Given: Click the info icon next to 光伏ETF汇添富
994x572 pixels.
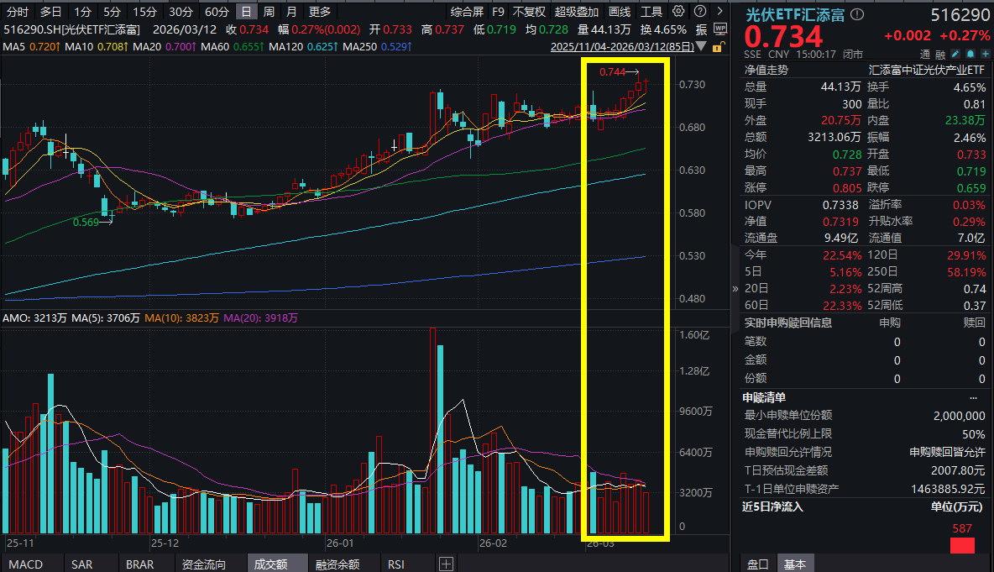Looking at the screenshot, I should (x=856, y=14).
